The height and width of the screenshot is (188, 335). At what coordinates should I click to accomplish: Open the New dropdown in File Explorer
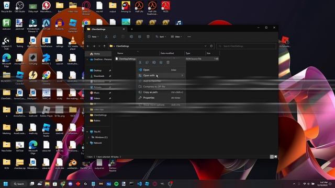click(x=93, y=37)
